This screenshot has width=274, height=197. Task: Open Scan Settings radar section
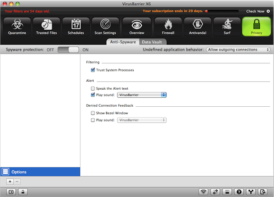(105, 26)
